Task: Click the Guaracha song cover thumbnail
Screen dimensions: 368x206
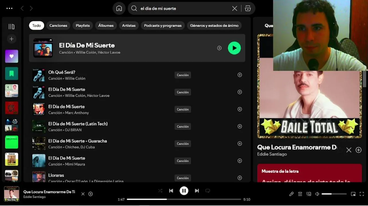Action: coord(39,144)
